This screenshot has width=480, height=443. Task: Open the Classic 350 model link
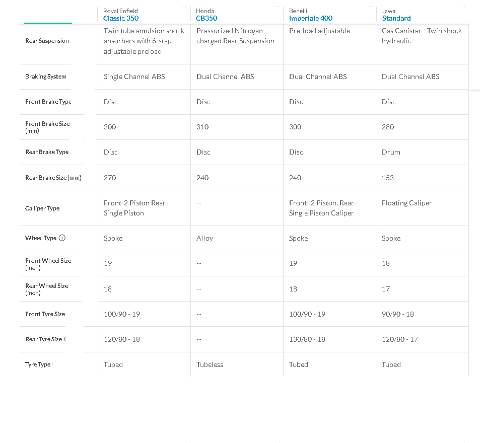pos(121,18)
